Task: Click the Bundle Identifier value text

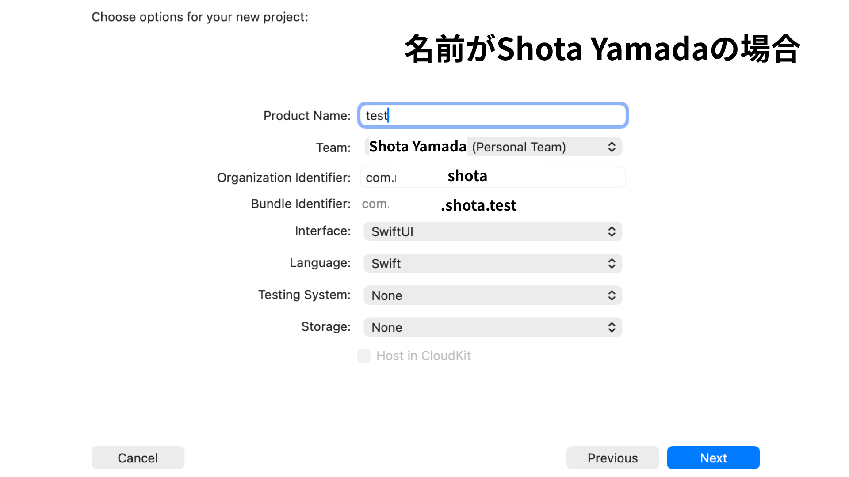Action: click(x=439, y=204)
